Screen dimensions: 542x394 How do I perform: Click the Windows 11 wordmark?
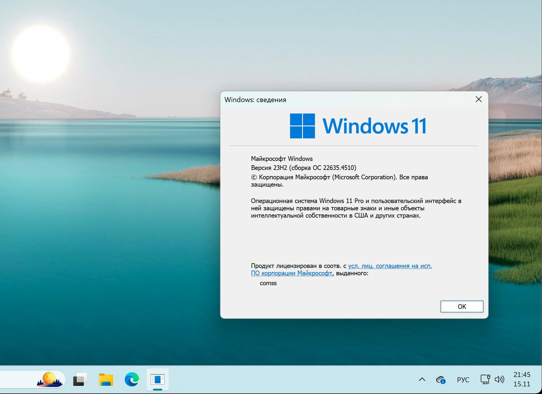374,126
